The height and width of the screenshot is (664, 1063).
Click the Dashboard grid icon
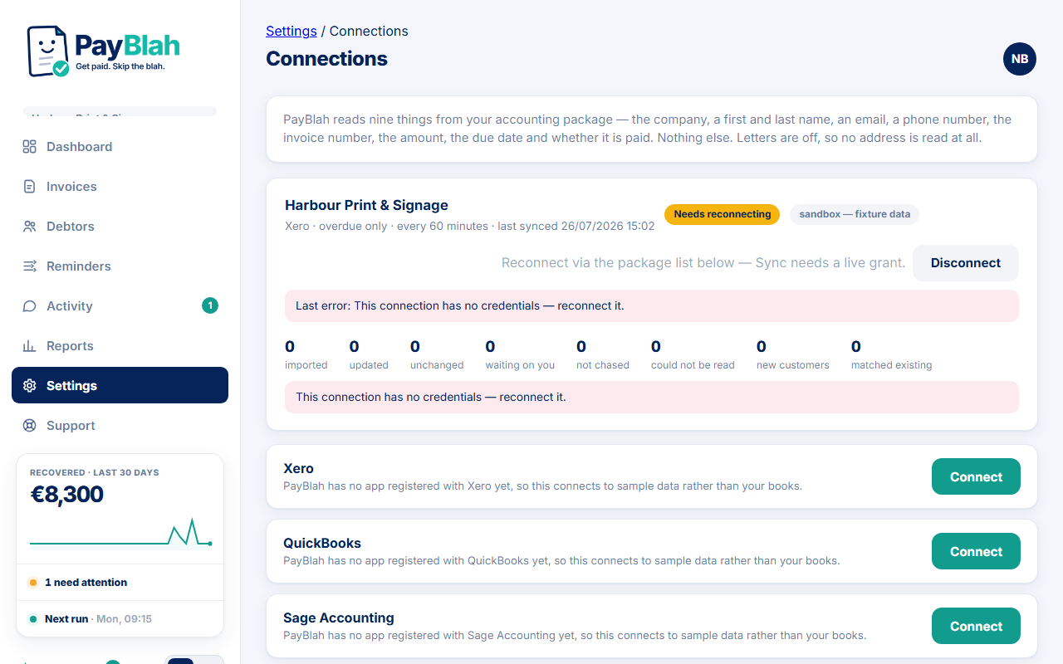(30, 147)
